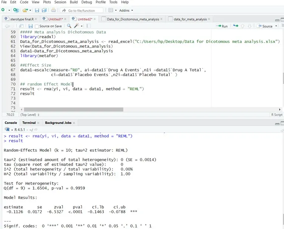
Task: Click the document outline icon
Action: tap(282, 26)
